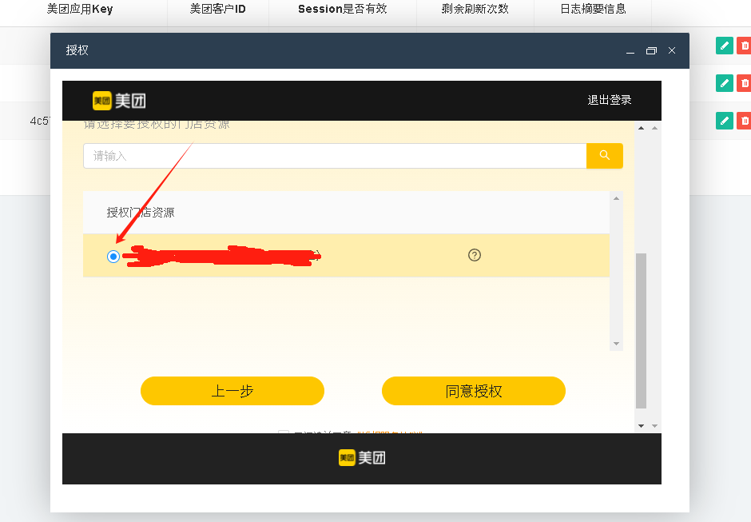Click the red delete icon in first row
This screenshot has width=751, height=522.
[744, 46]
